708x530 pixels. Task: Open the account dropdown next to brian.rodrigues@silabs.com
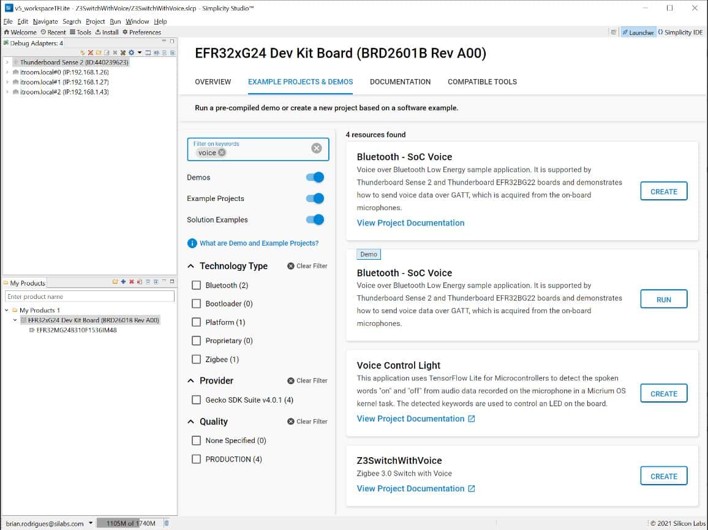(x=91, y=523)
